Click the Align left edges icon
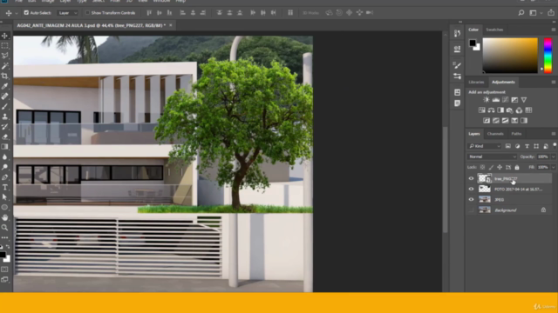Viewport: 558px width, 313px height. [x=182, y=13]
